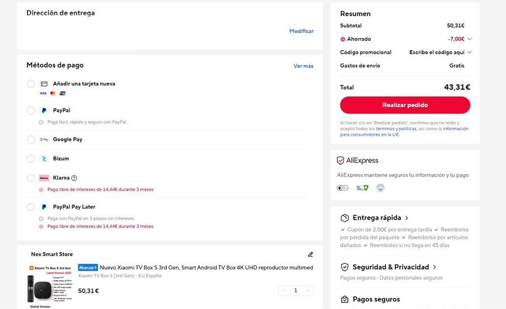Click 'Paga fácil, rápido y seguro con PayPal' text
Viewport: 506px width, 309px height.
tap(88, 122)
